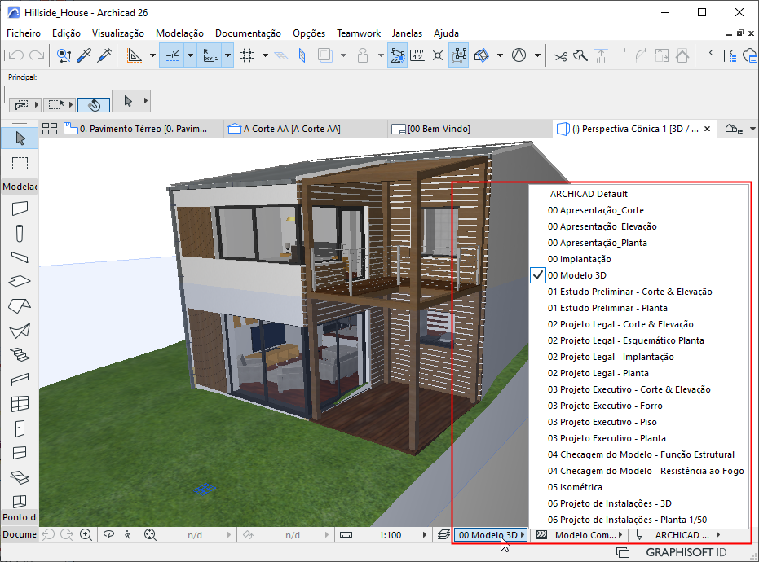Select the Column tool

20,233
